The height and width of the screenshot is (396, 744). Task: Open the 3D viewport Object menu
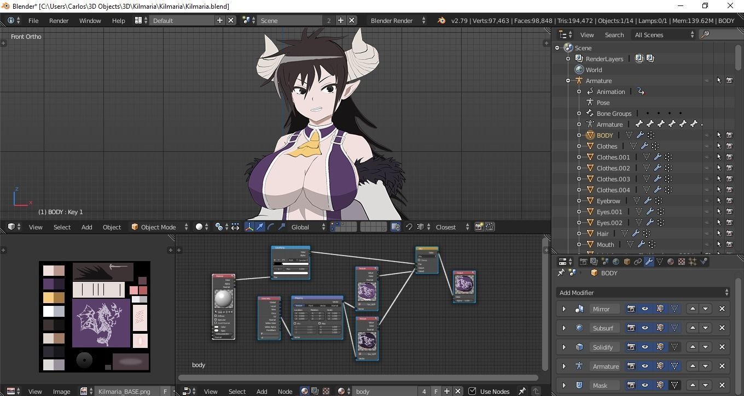click(112, 227)
